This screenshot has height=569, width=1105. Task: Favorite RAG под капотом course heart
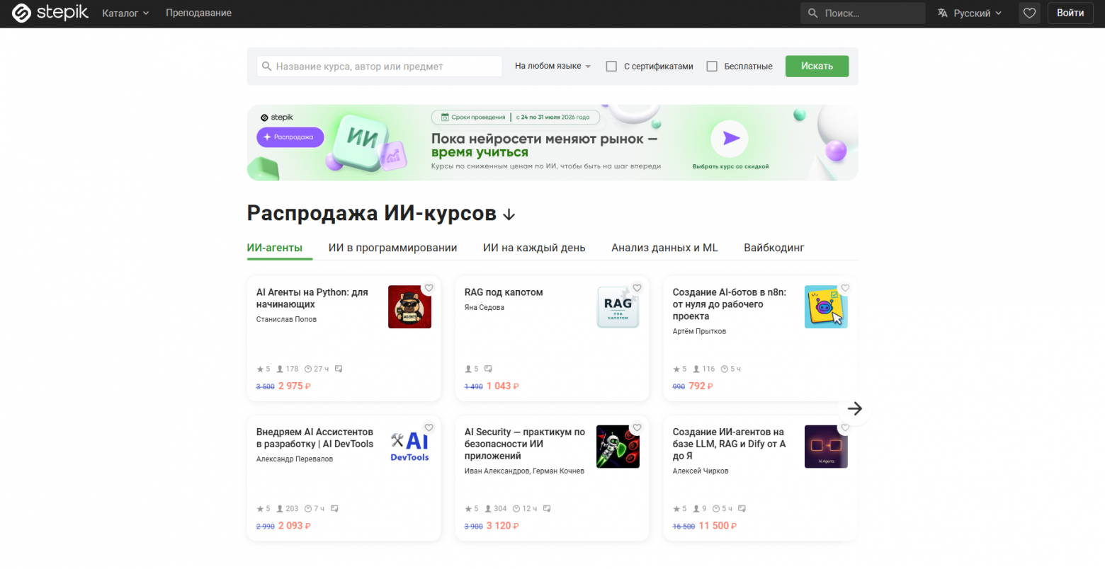coord(637,288)
